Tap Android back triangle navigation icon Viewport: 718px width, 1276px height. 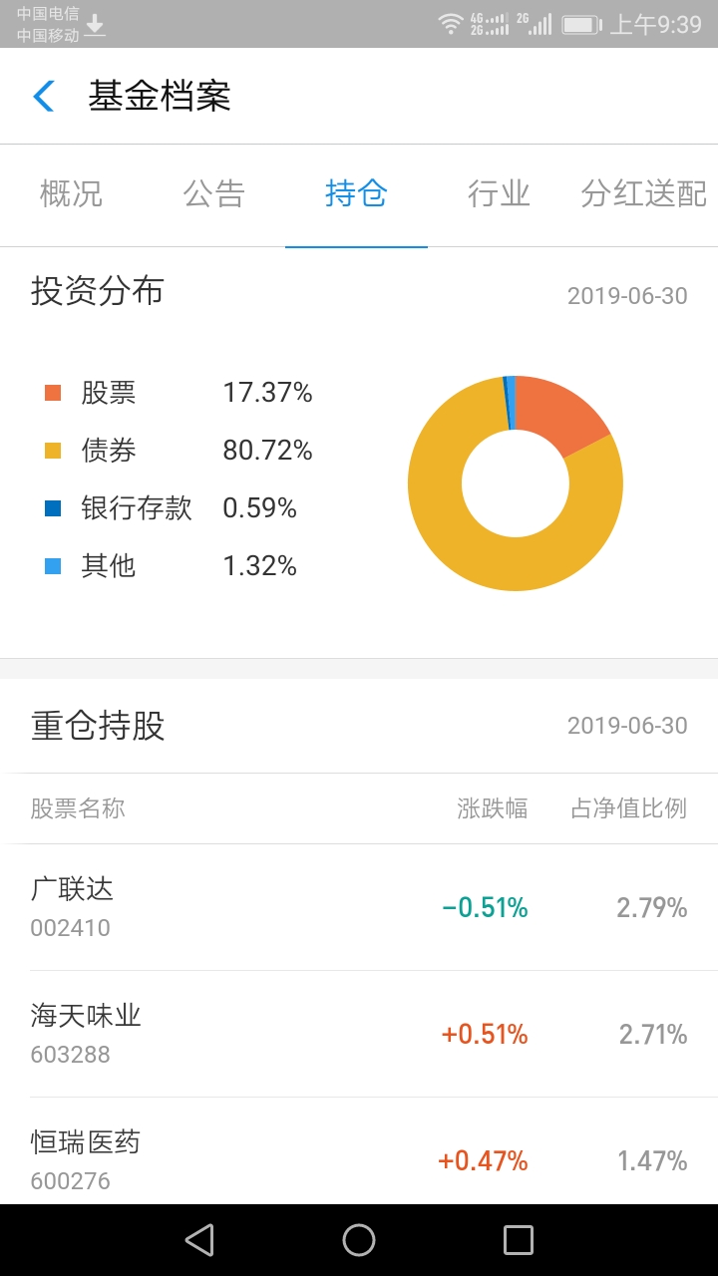pyautogui.click(x=199, y=1239)
